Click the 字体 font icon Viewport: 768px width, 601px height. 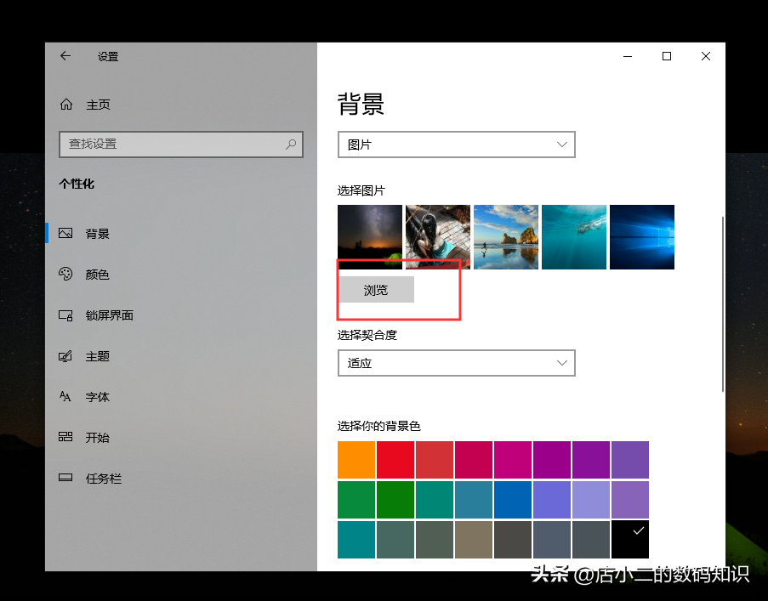coord(65,396)
